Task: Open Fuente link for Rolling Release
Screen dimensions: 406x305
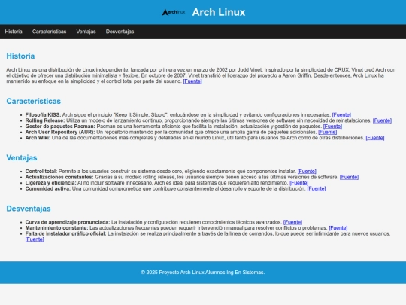Action: click(x=382, y=120)
